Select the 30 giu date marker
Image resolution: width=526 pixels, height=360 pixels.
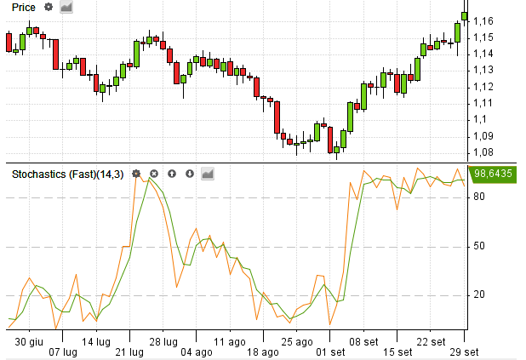[30, 340]
